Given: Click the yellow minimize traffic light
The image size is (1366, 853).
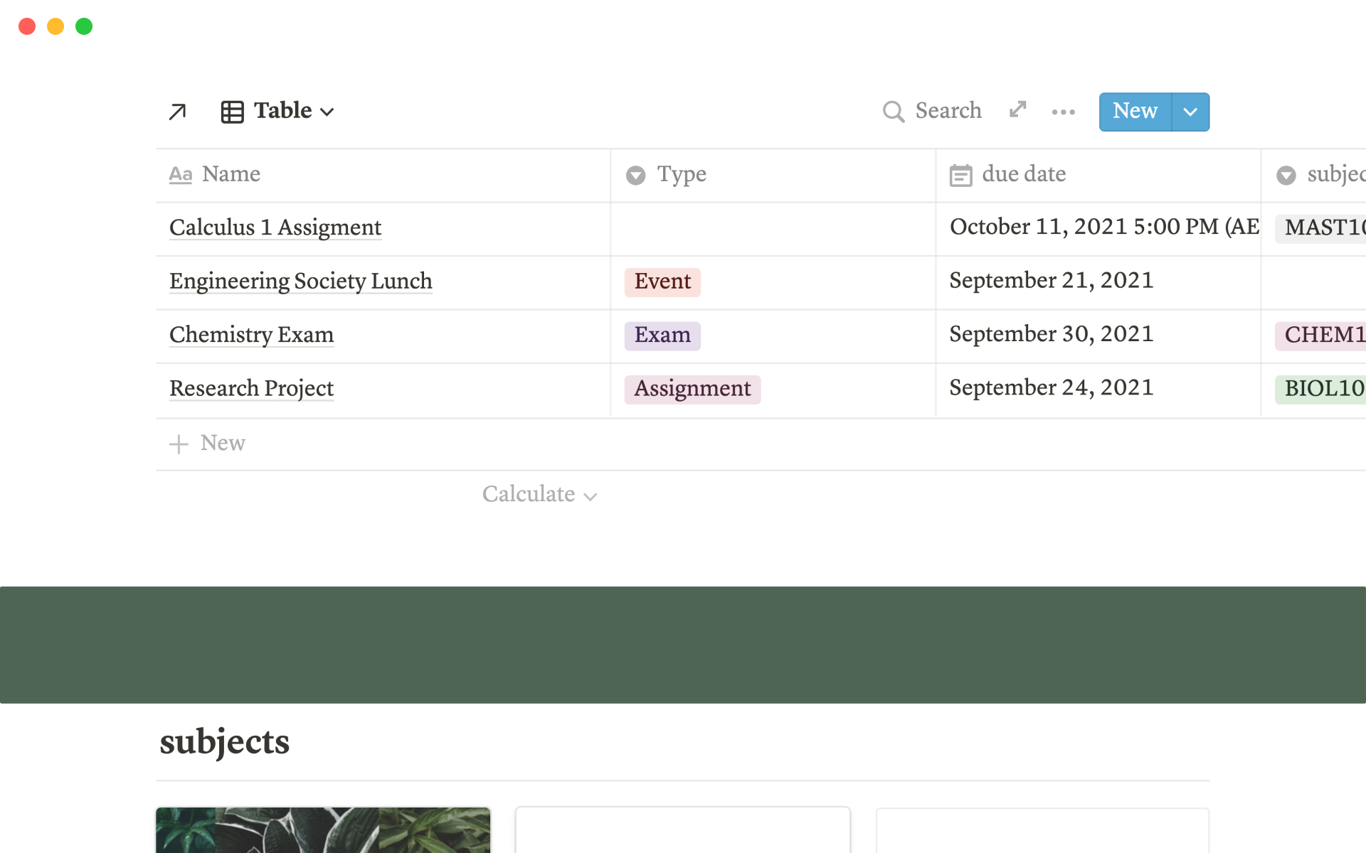Looking at the screenshot, I should [x=55, y=26].
